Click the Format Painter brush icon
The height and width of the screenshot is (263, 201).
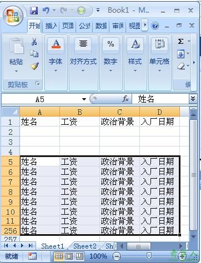click(34, 66)
